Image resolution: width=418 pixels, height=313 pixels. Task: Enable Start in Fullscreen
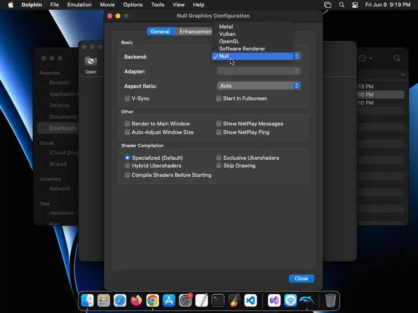click(x=219, y=99)
